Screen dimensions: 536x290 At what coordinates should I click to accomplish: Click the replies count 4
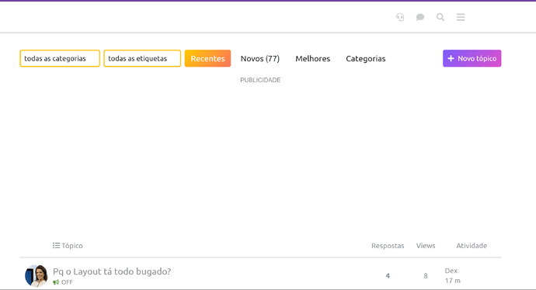(x=388, y=276)
